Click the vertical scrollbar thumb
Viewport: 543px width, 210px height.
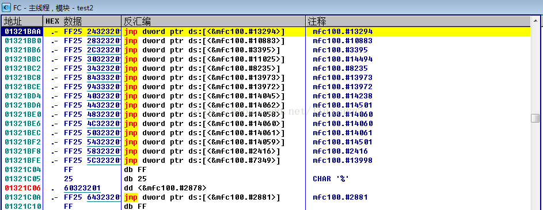click(x=536, y=118)
